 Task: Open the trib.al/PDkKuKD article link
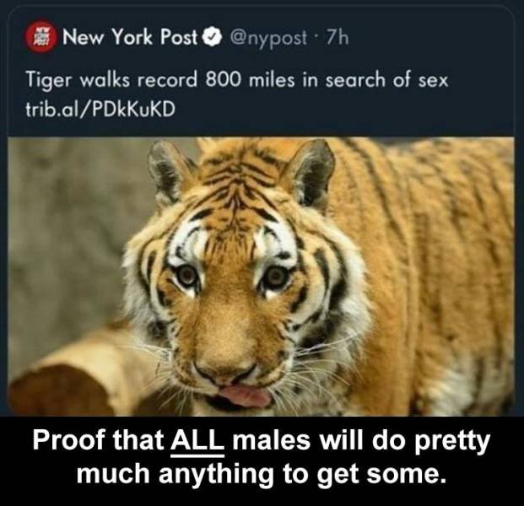point(100,109)
